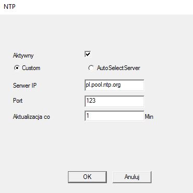Click the 1 minute interval value
This screenshot has height=193, width=193.
tap(88, 116)
